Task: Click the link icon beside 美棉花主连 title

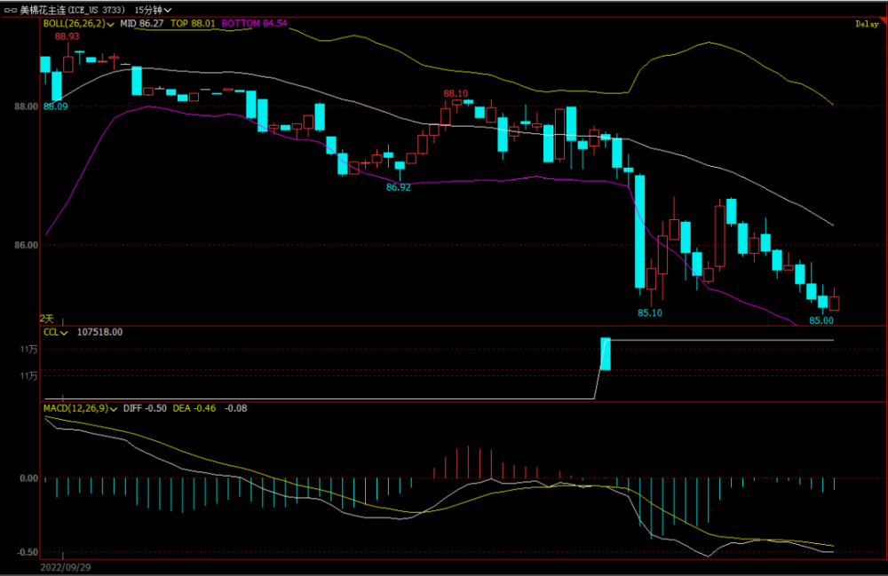Action: 11,9
